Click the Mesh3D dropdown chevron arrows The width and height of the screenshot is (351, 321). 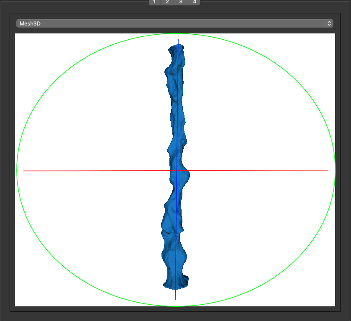329,24
